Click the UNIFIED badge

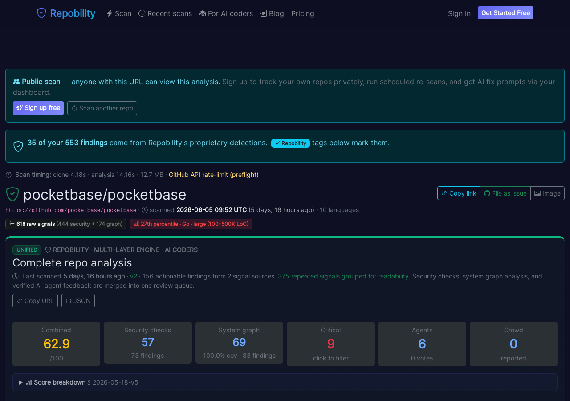click(27, 250)
